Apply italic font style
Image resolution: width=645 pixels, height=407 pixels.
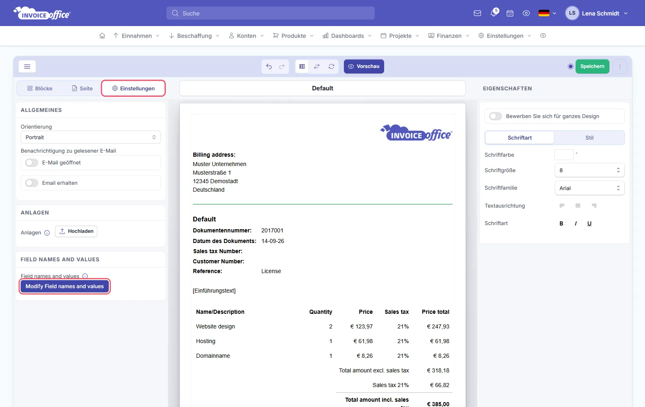coord(576,223)
